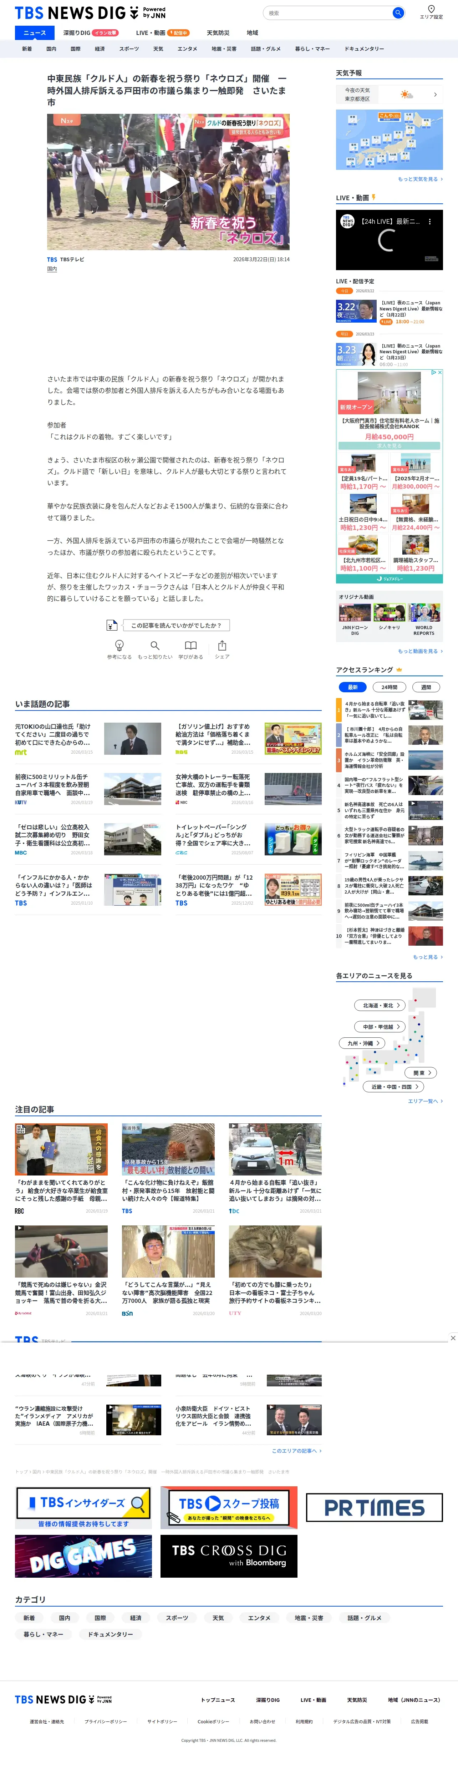
Task: Click the blue search magnifier button
Action: pyautogui.click(x=398, y=12)
